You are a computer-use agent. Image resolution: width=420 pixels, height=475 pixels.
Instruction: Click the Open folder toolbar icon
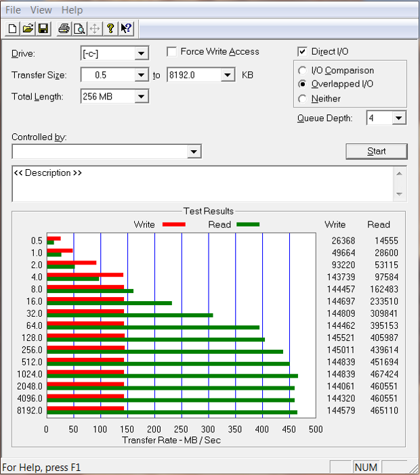pos(28,28)
